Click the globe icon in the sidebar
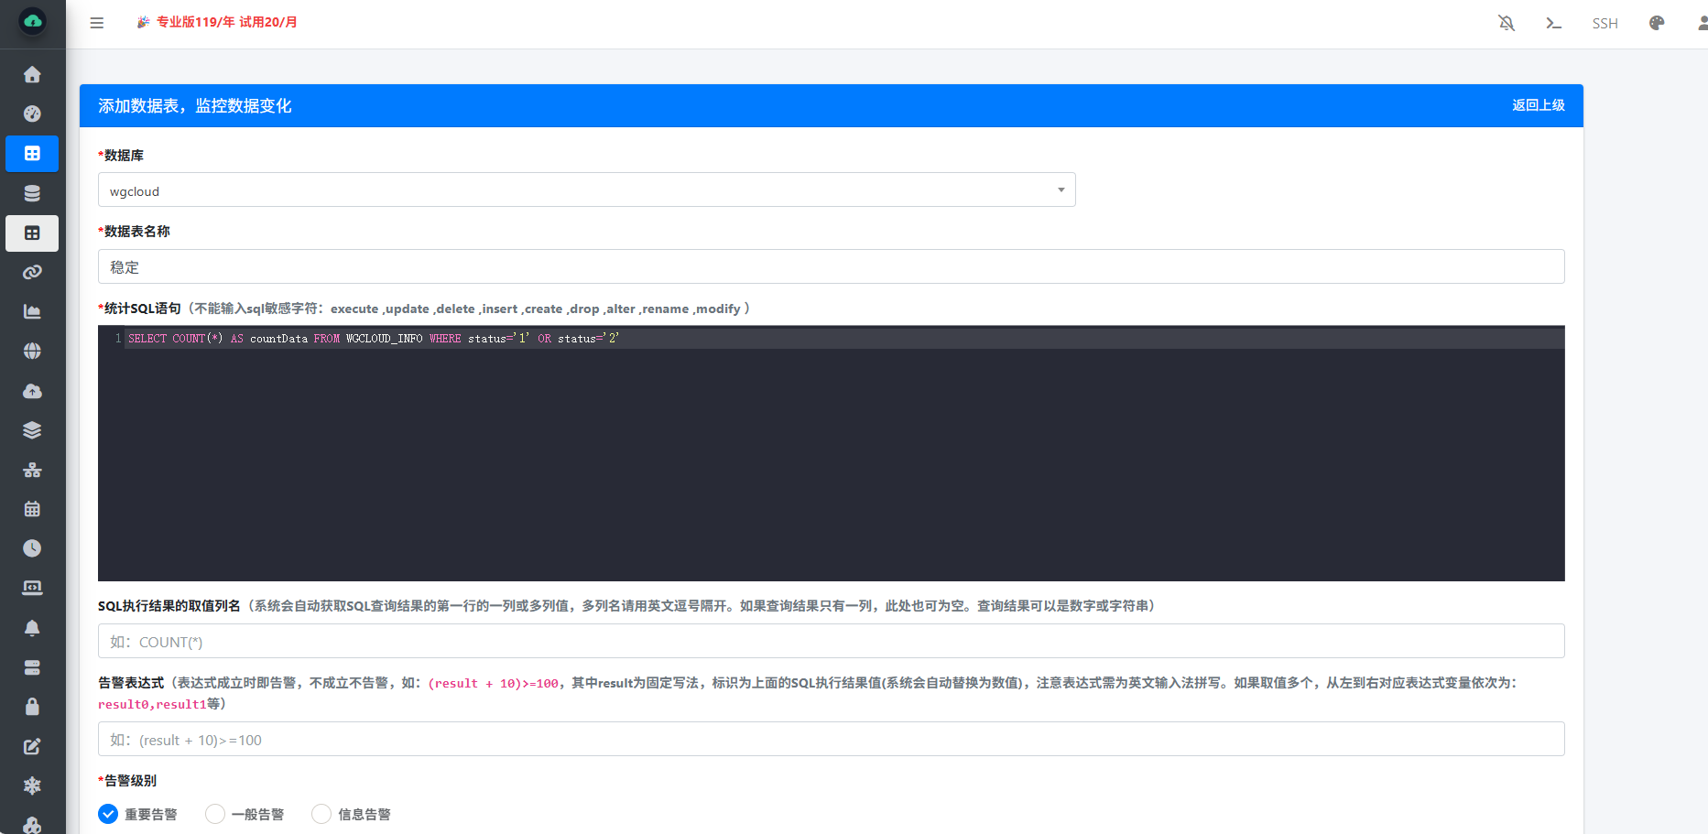Viewport: 1708px width, 834px height. pos(32,351)
